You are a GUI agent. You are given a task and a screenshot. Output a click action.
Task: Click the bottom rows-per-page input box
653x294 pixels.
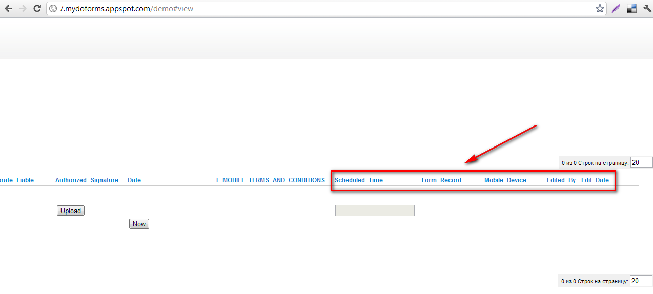tap(641, 281)
